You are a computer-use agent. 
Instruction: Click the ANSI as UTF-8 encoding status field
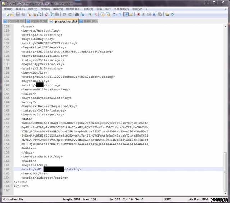point(199,199)
